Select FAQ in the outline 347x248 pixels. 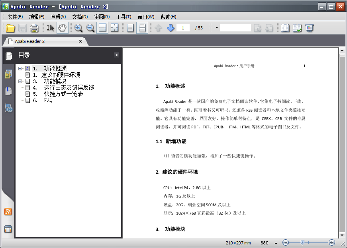click(x=43, y=101)
